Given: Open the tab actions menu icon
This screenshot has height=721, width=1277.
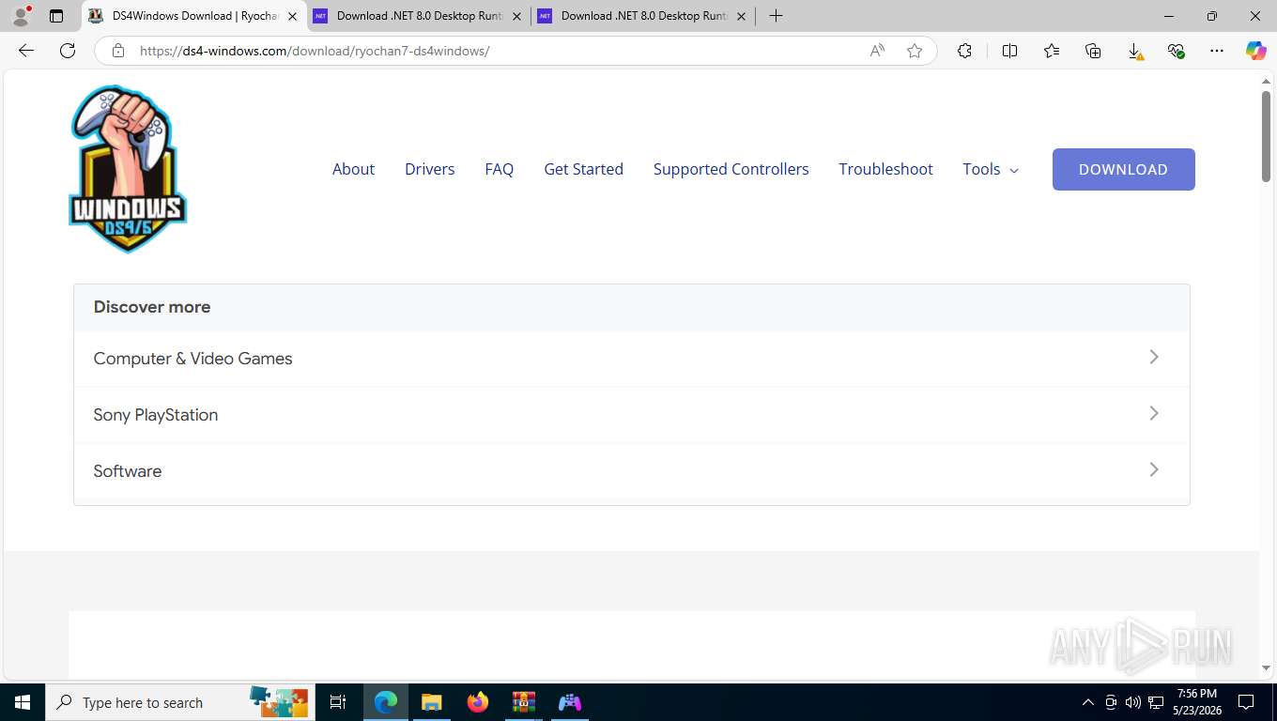Looking at the screenshot, I should pyautogui.click(x=56, y=16).
